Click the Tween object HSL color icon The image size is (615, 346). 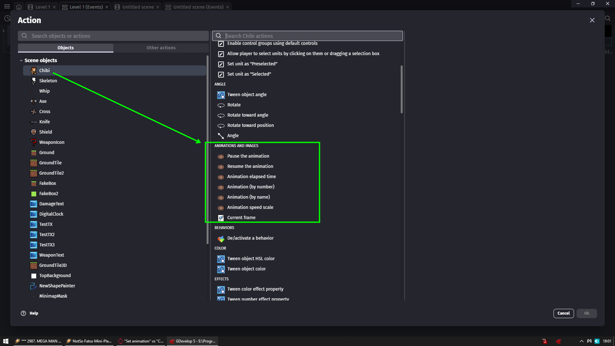tap(221, 259)
